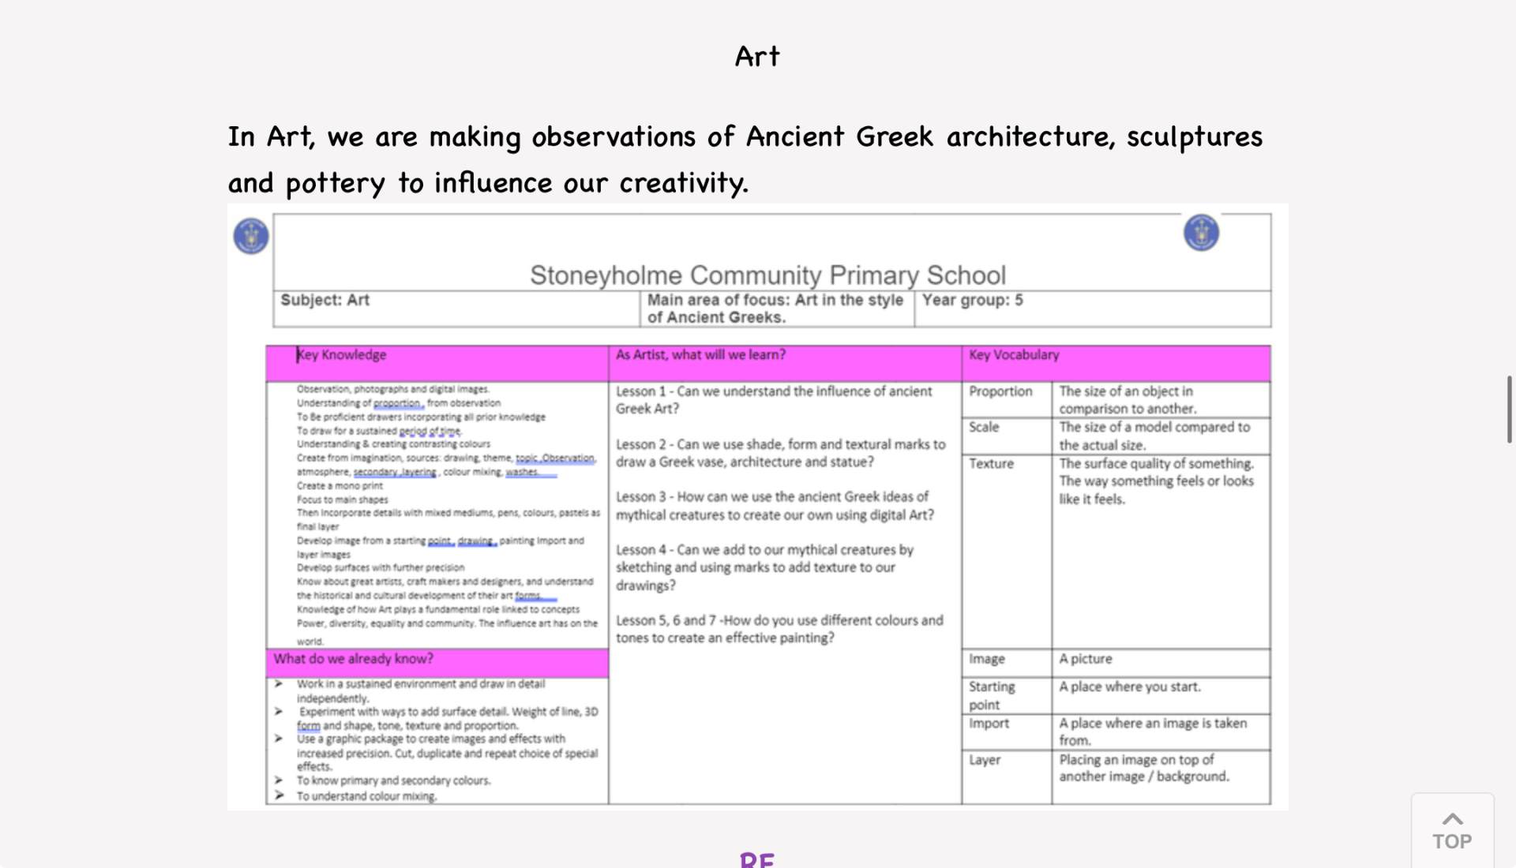The image size is (1516, 868).
Task: Click the 'Subject: Art' cell
Action: pos(456,309)
